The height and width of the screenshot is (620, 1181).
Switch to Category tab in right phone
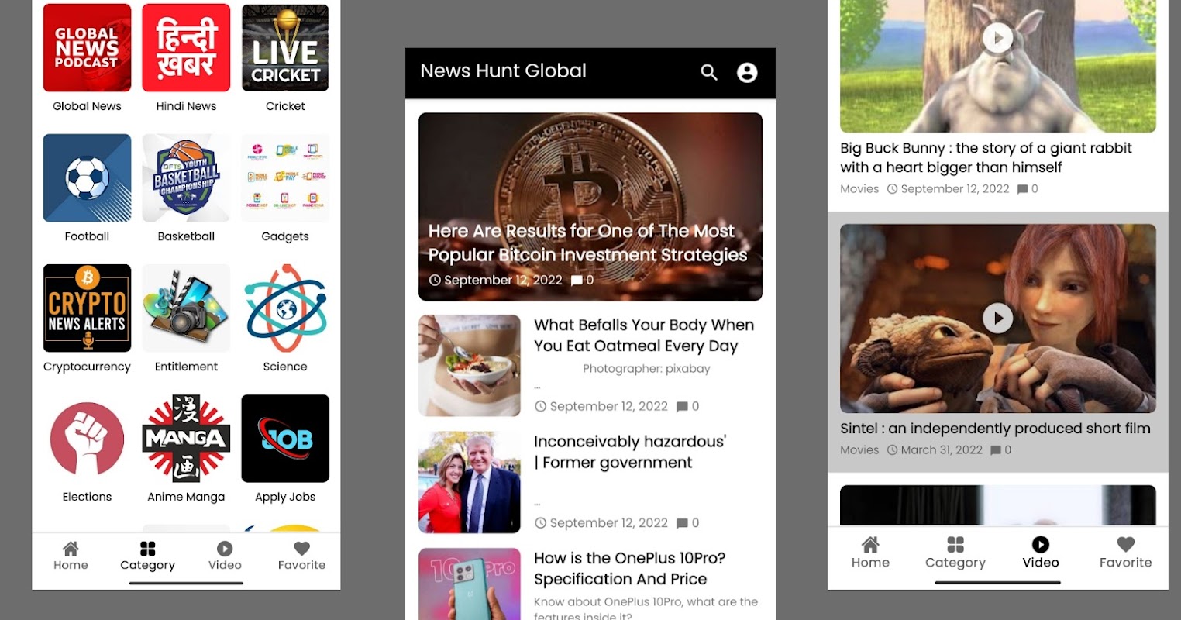point(955,553)
